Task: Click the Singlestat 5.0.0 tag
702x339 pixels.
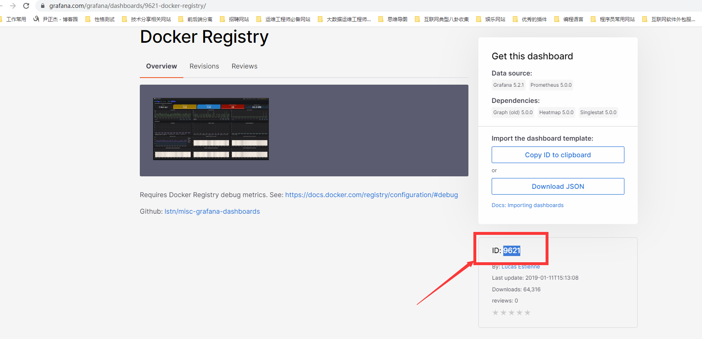Action: click(598, 112)
